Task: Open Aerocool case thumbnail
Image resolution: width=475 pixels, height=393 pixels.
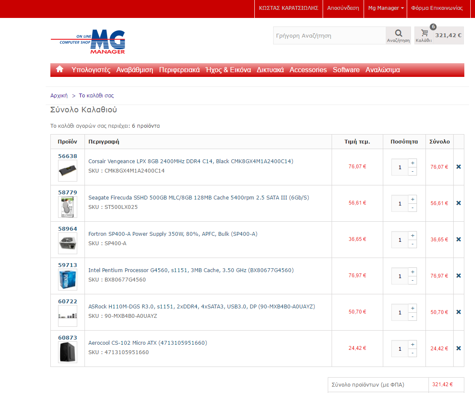Action: 67,352
